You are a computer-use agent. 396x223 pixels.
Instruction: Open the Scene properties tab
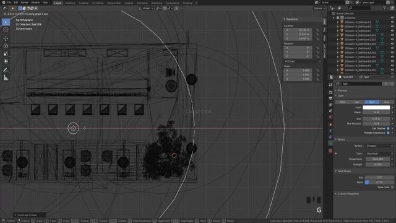330,111
